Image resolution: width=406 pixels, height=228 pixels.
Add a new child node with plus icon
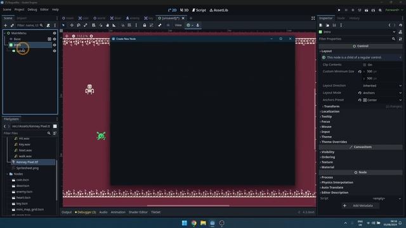(5, 25)
